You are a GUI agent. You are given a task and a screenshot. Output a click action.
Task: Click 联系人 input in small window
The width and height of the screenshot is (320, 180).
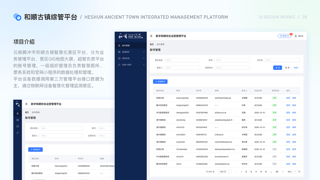point(61,136)
